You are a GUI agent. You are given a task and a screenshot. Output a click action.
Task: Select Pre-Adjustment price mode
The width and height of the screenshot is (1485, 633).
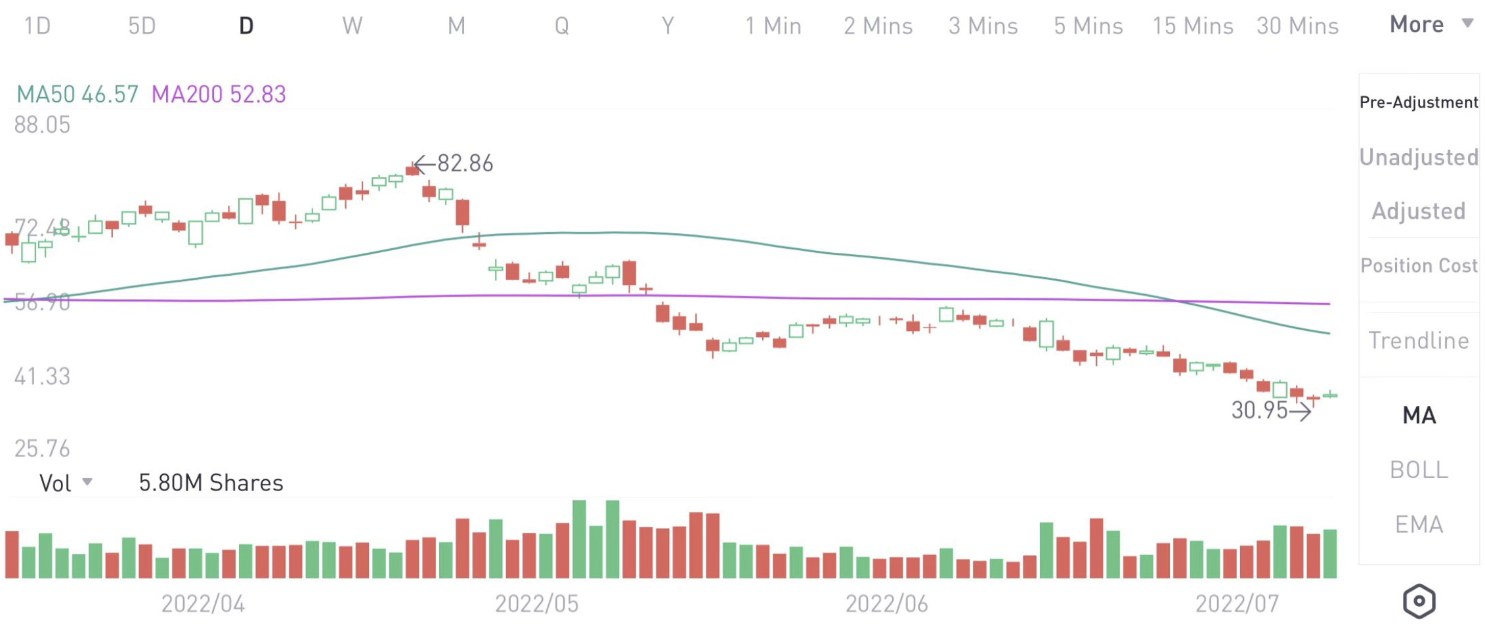[1419, 102]
